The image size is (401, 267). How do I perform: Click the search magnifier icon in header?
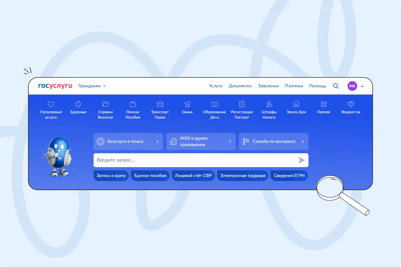pos(336,86)
